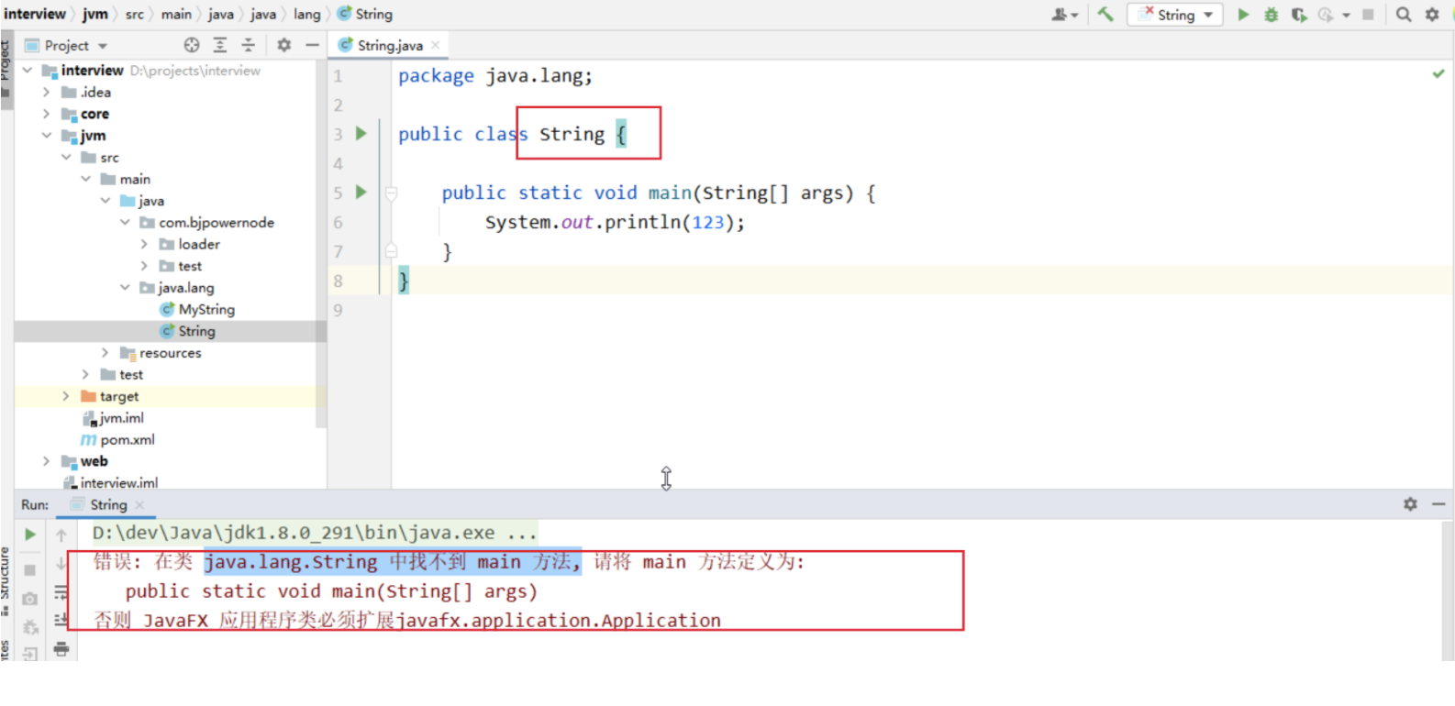Click Expand All icon in Project panel
Viewport: 1455px width, 706px height.
[x=220, y=45]
